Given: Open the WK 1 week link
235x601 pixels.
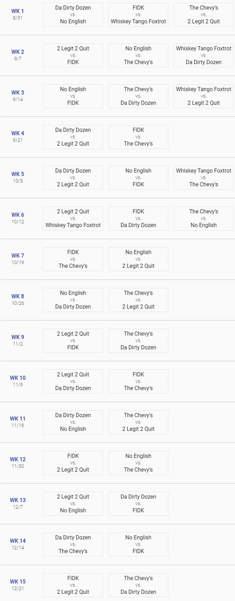Looking at the screenshot, I should 18,11.
